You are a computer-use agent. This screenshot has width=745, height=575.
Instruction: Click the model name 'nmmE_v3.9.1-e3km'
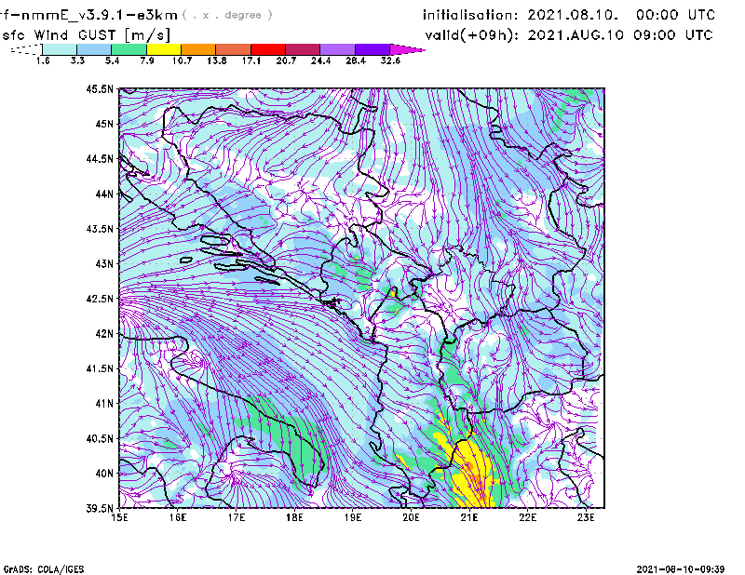[98, 15]
